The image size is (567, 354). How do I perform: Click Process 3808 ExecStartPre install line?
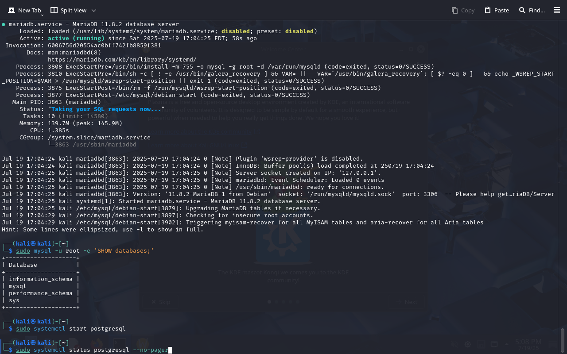225,67
